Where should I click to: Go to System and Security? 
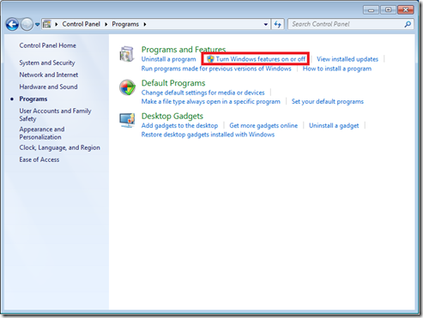coord(47,63)
